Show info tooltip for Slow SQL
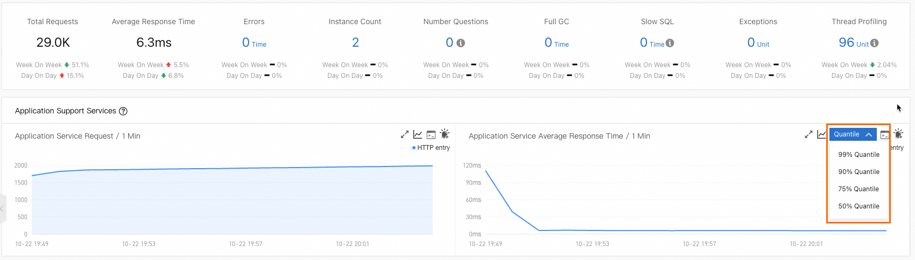Viewport: 915px width, 260px height. [x=670, y=43]
